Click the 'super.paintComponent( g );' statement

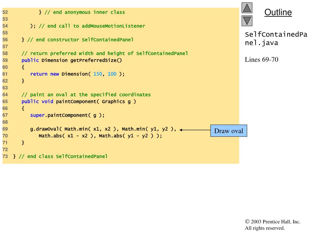[67, 115]
